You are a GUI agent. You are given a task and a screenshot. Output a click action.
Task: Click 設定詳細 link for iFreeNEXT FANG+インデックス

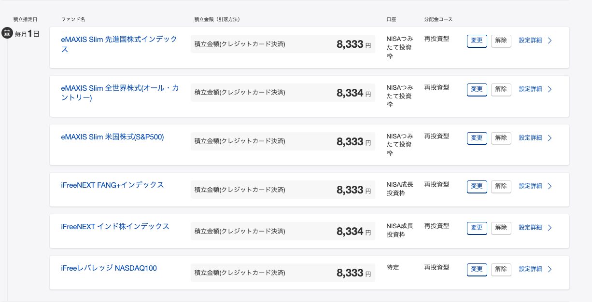pos(530,186)
